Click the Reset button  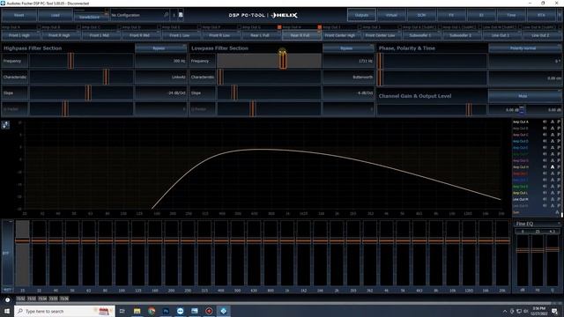[19, 15]
